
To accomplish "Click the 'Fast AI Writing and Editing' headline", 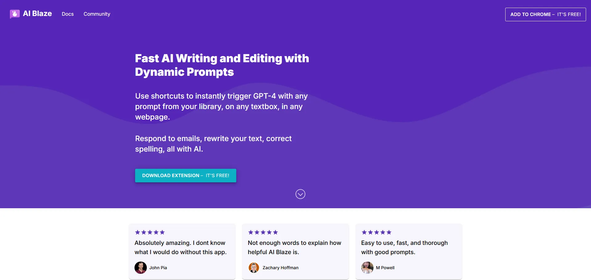I will coord(222,65).
